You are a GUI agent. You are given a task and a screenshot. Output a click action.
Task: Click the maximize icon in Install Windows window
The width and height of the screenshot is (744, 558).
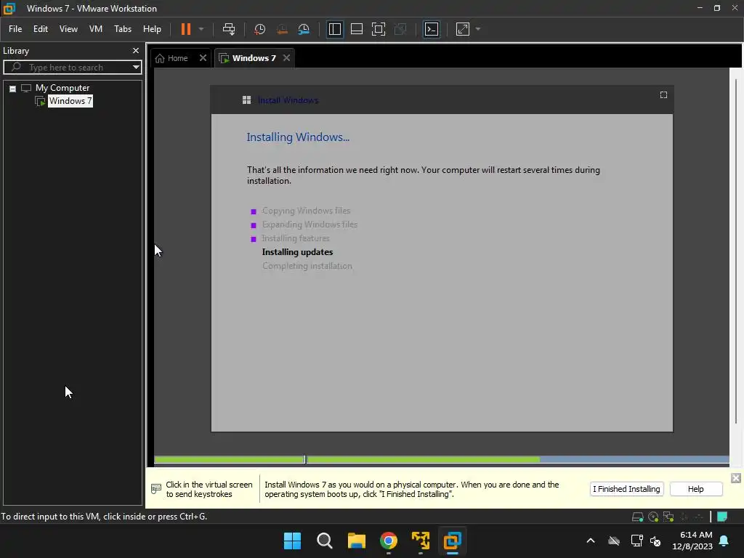click(663, 95)
